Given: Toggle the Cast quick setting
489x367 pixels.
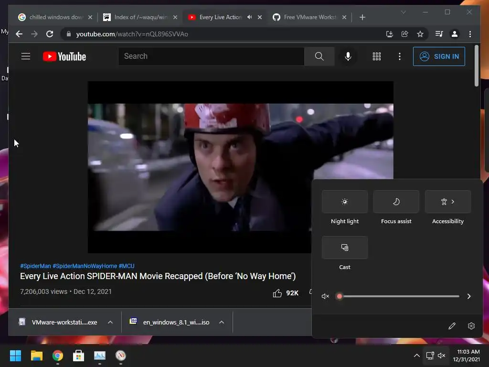Looking at the screenshot, I should pyautogui.click(x=345, y=248).
